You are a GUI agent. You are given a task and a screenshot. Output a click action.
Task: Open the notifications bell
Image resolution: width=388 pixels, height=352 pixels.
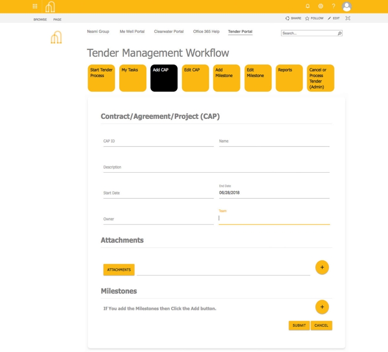click(x=307, y=6)
